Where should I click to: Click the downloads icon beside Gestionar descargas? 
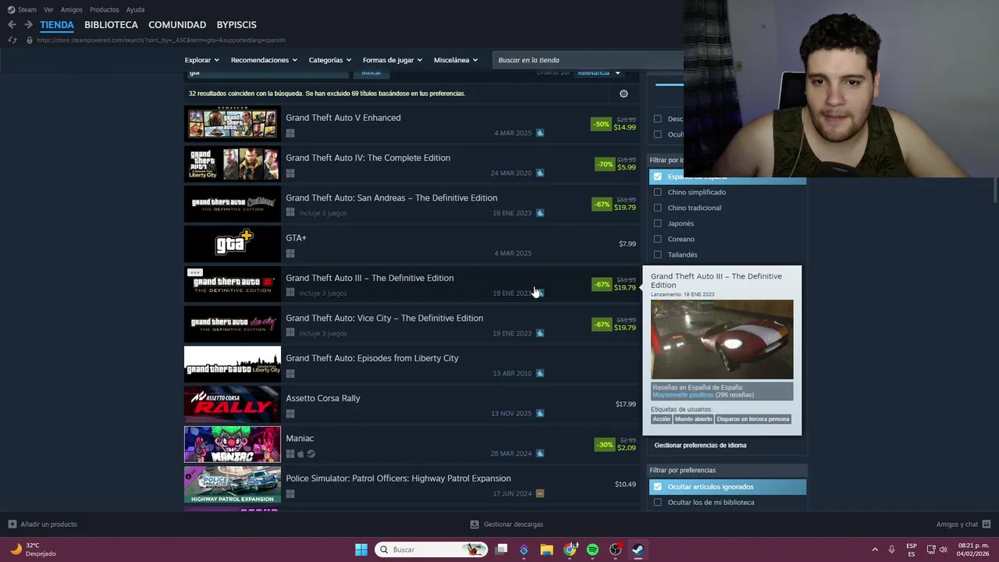click(x=475, y=524)
